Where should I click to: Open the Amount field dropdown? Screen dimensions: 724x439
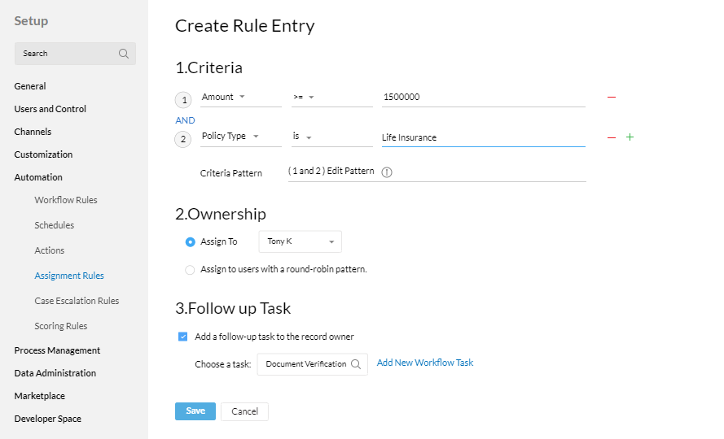point(240,98)
